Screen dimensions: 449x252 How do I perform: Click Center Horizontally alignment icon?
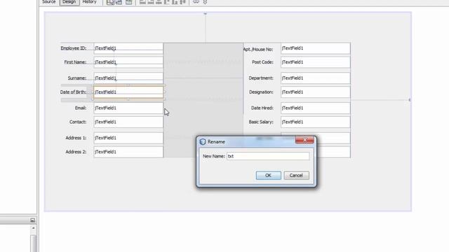coord(159,2)
